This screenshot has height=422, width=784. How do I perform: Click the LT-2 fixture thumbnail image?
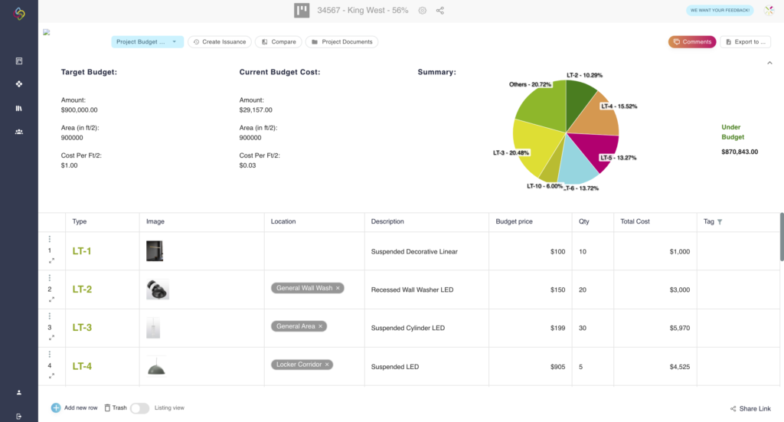click(158, 290)
